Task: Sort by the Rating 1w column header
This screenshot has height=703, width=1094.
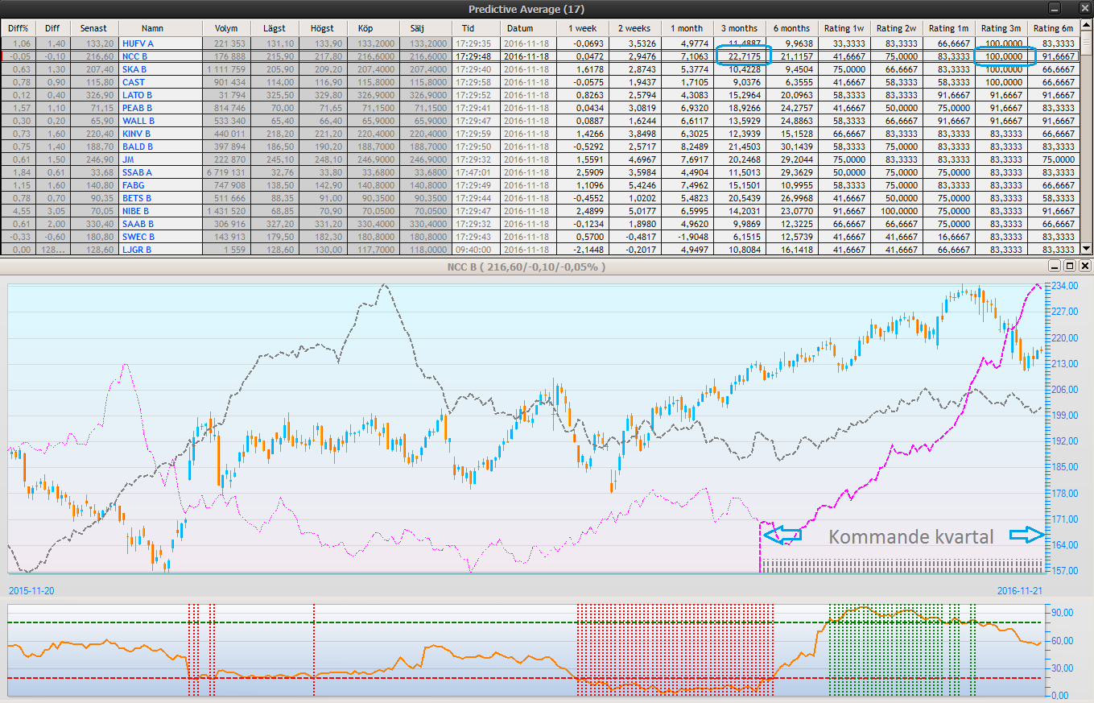Action: pyautogui.click(x=844, y=28)
